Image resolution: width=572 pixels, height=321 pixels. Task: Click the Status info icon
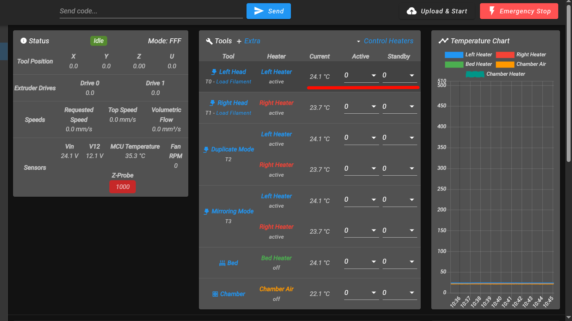pos(24,41)
